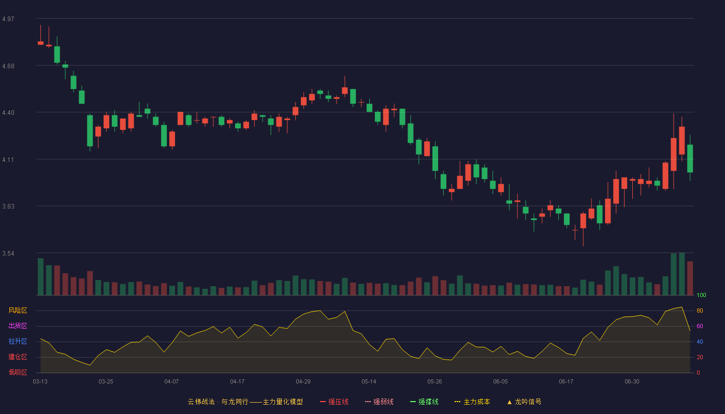Click the 03-13 date axis label

[40, 381]
